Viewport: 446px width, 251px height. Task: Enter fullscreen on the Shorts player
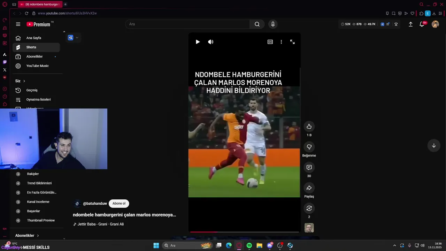pos(292,42)
